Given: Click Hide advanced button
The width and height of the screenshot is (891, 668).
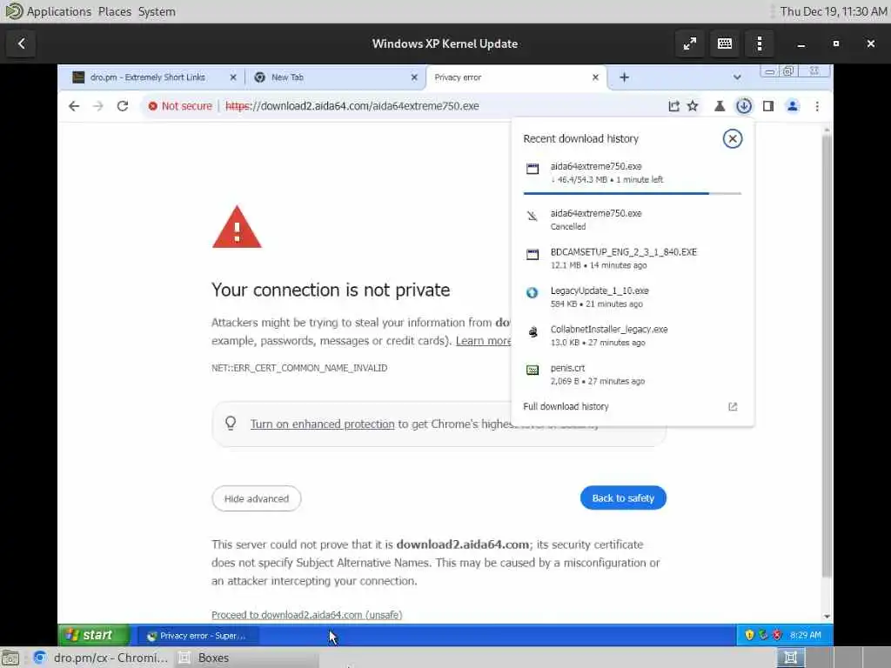Looking at the screenshot, I should coord(257,498).
